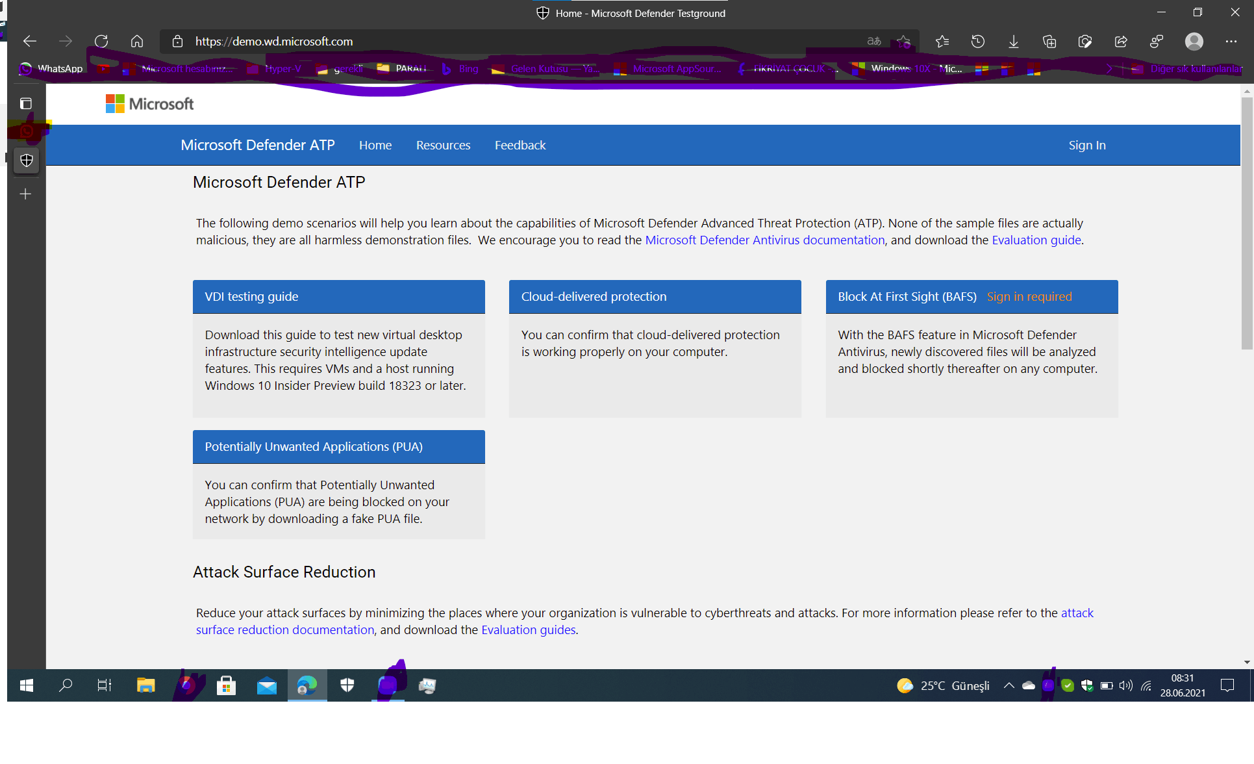Open Task View on the taskbar
The width and height of the screenshot is (1254, 764).
point(105,685)
